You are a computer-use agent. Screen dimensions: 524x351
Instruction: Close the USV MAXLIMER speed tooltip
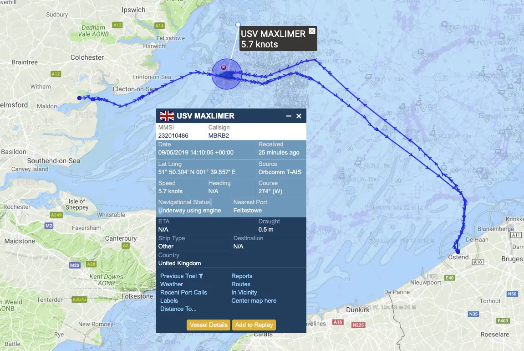312,31
